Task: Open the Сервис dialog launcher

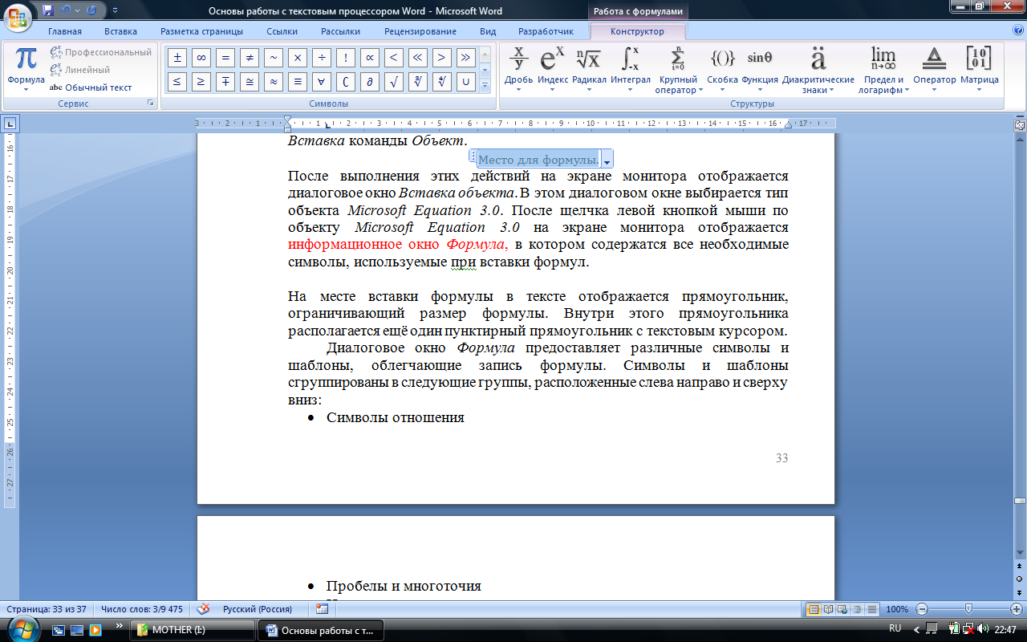Action: click(149, 104)
